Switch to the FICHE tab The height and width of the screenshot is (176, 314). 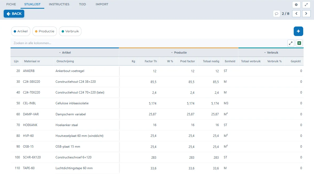point(11,4)
